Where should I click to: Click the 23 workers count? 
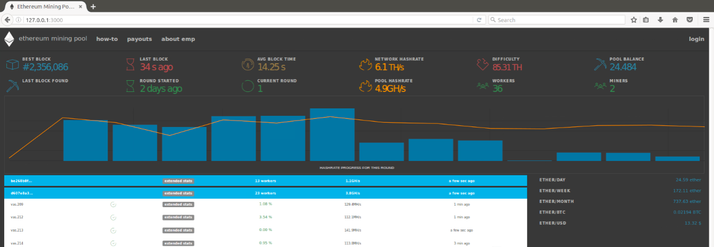click(265, 193)
